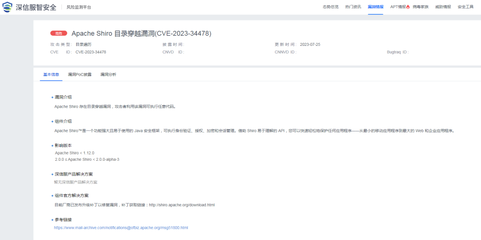This screenshot has height=240, width=481.
Task: Click the 深信服产品解决方案 section heading
Action: (x=73, y=174)
